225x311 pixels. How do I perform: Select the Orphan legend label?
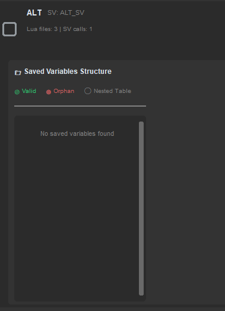64,91
